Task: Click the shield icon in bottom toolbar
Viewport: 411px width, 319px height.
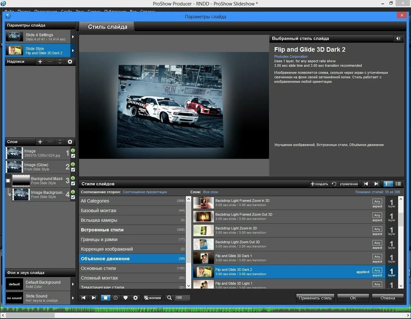Action: 126,297
